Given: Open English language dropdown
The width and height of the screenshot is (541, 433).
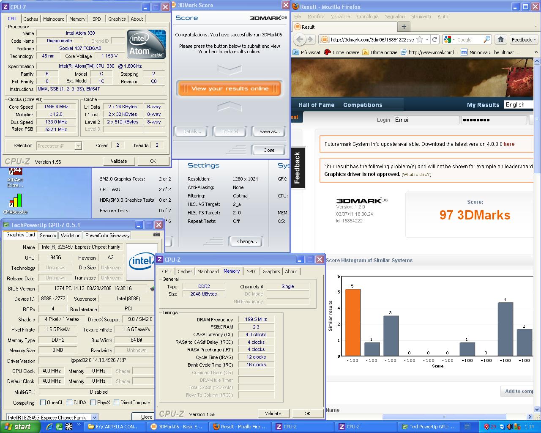Looking at the screenshot, I should [x=519, y=104].
